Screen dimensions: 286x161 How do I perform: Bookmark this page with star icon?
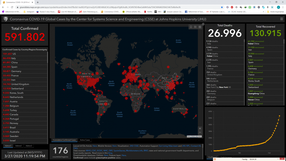click(x=222, y=7)
